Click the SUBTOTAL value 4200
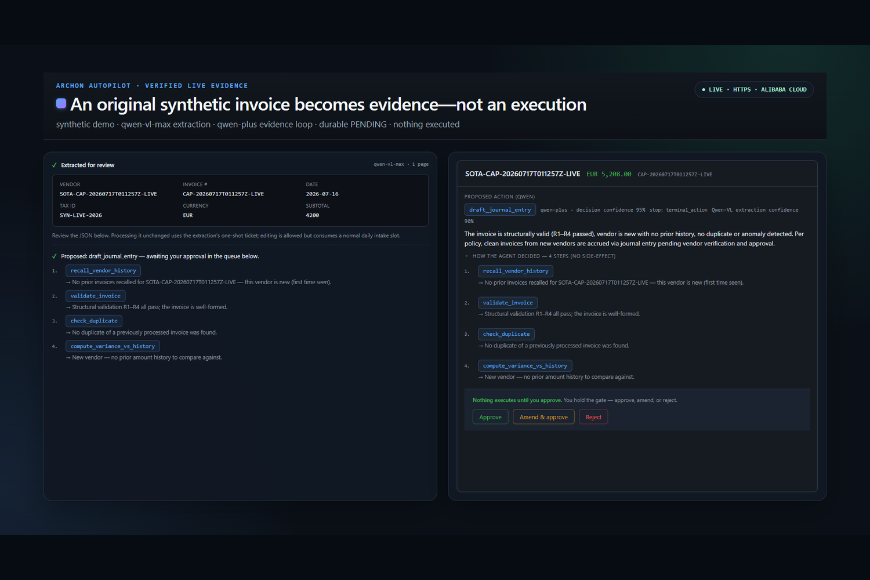This screenshot has width=870, height=580. tap(313, 215)
